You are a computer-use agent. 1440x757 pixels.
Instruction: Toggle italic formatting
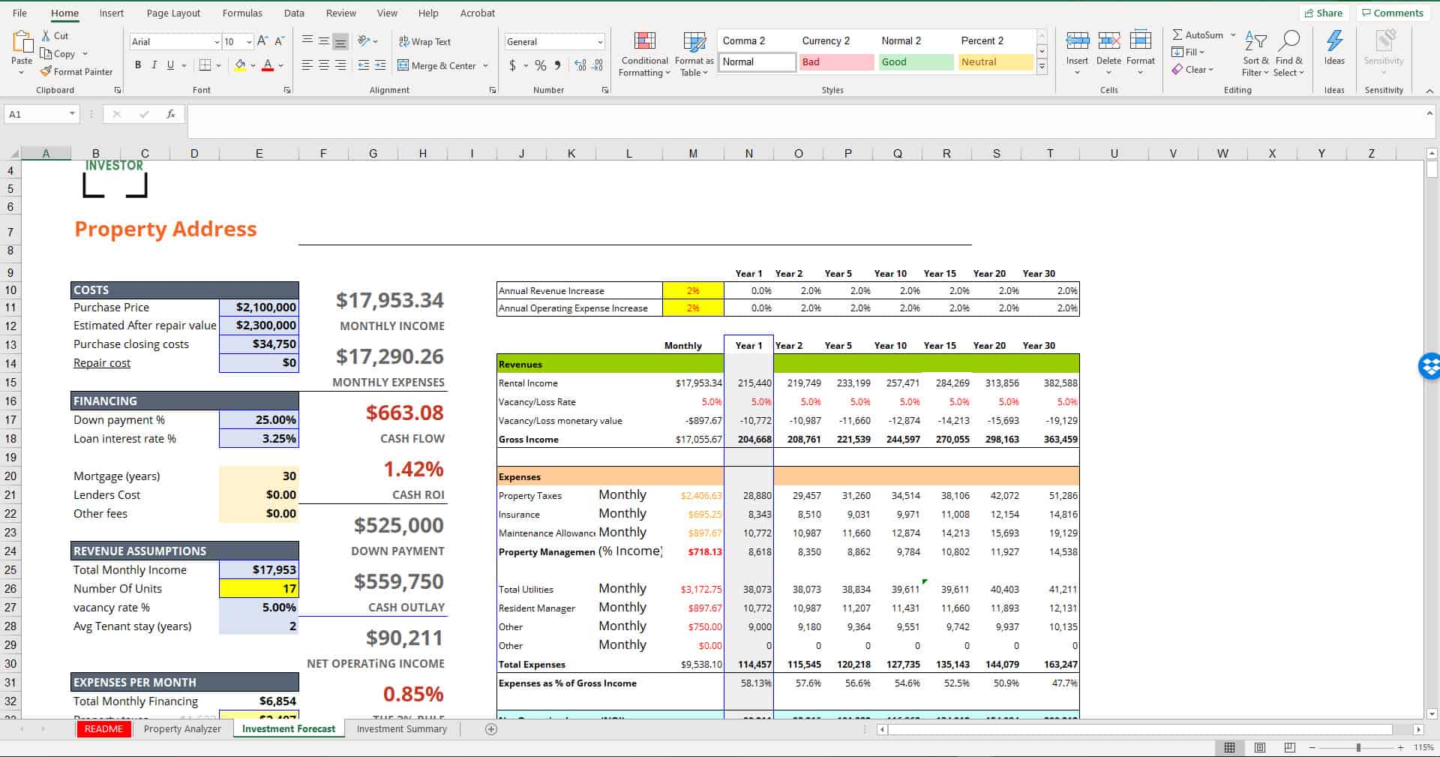click(154, 65)
